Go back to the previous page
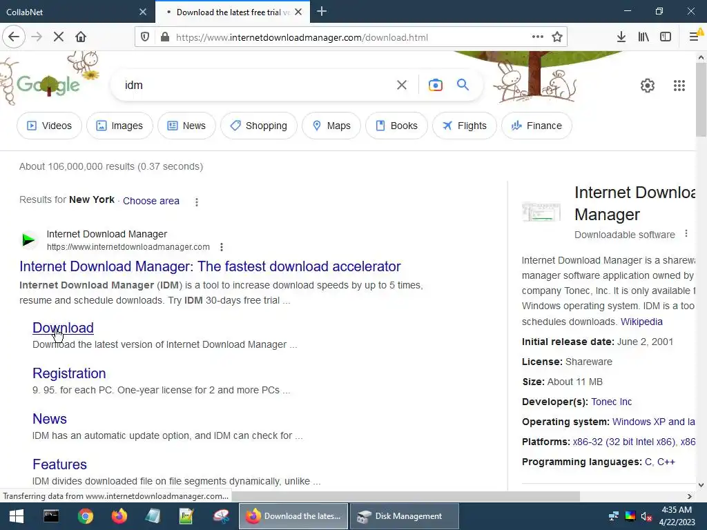707x530 pixels. coord(14,37)
